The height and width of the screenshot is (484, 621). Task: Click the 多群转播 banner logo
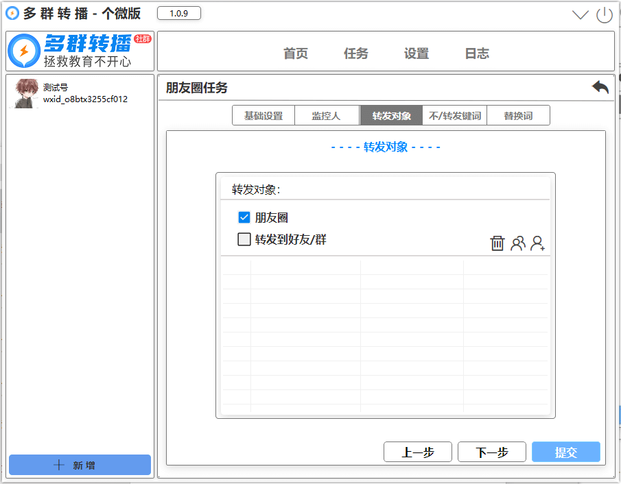79,51
